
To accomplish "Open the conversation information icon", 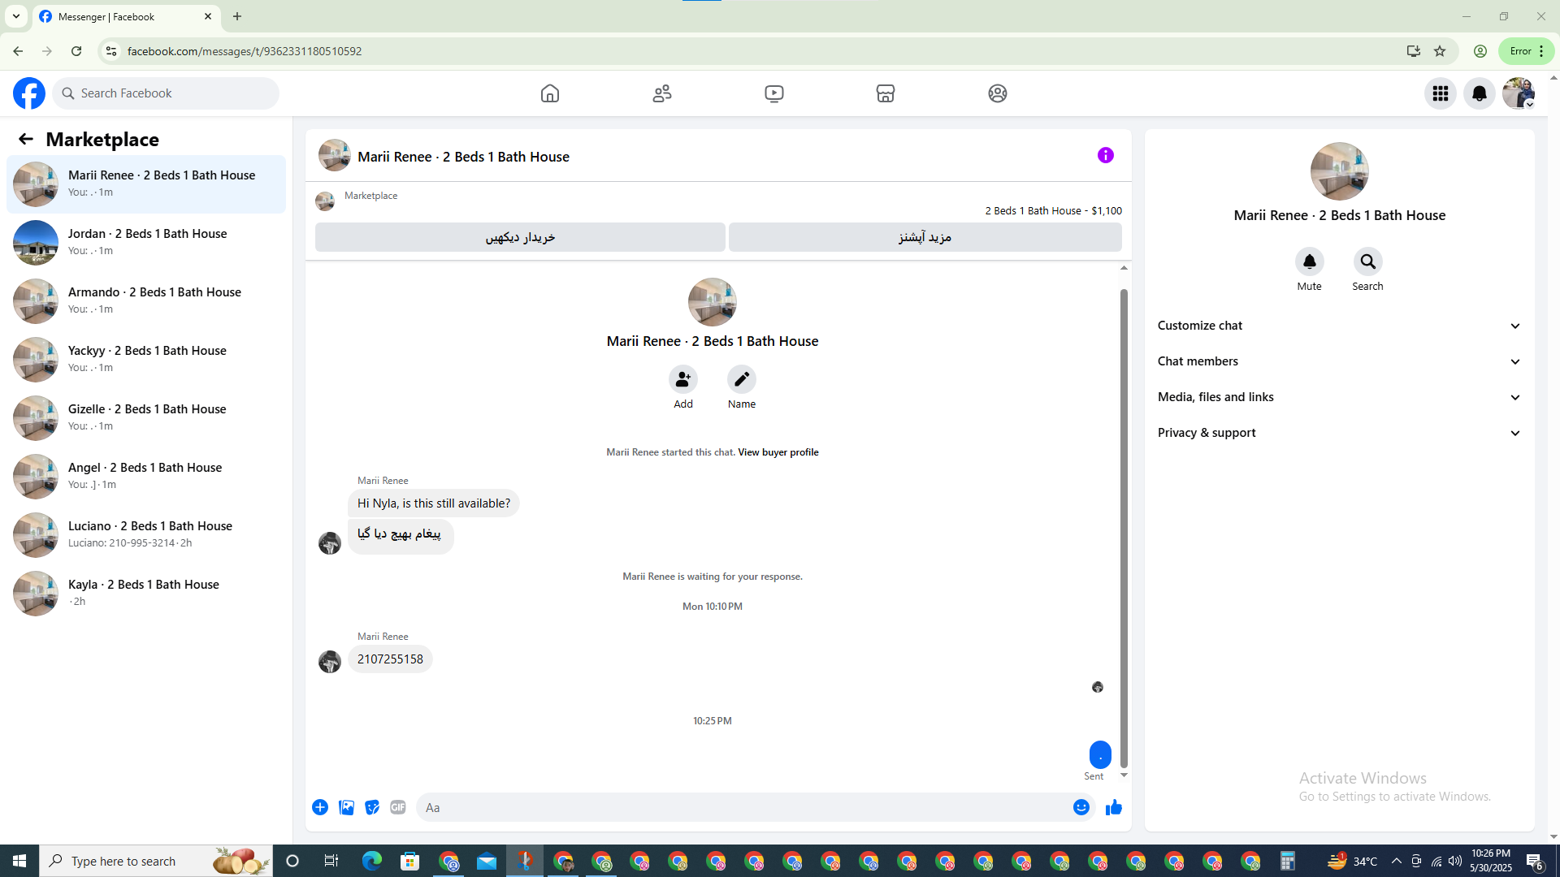I will point(1106,155).
